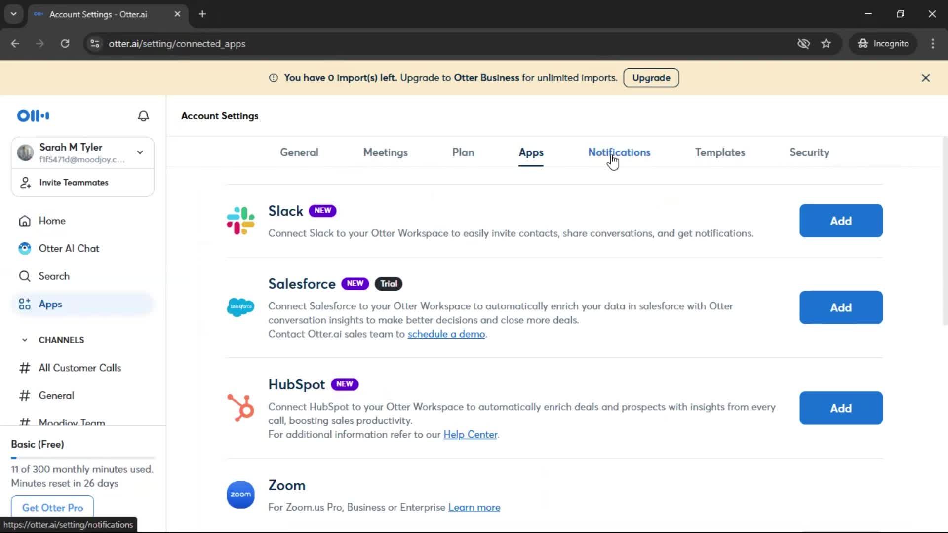This screenshot has height=533, width=948.
Task: Go back with the browser back arrow
Action: pyautogui.click(x=15, y=44)
